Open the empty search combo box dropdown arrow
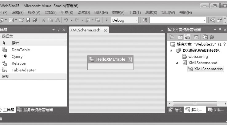Image resolution: width=227 pixels, height=125 pixels. pos(205,20)
